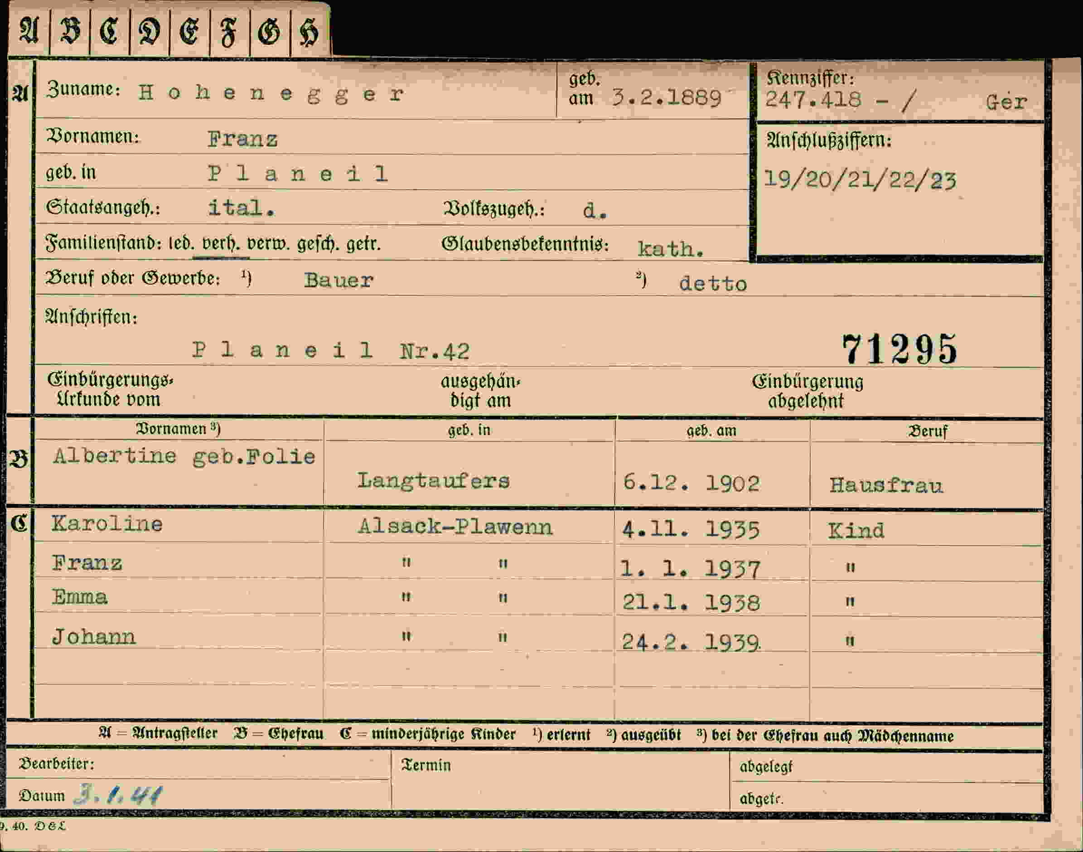This screenshot has width=1083, height=852.
Task: Click the Anschlußziffern 19/20/21/22/23
Action: pos(860,179)
